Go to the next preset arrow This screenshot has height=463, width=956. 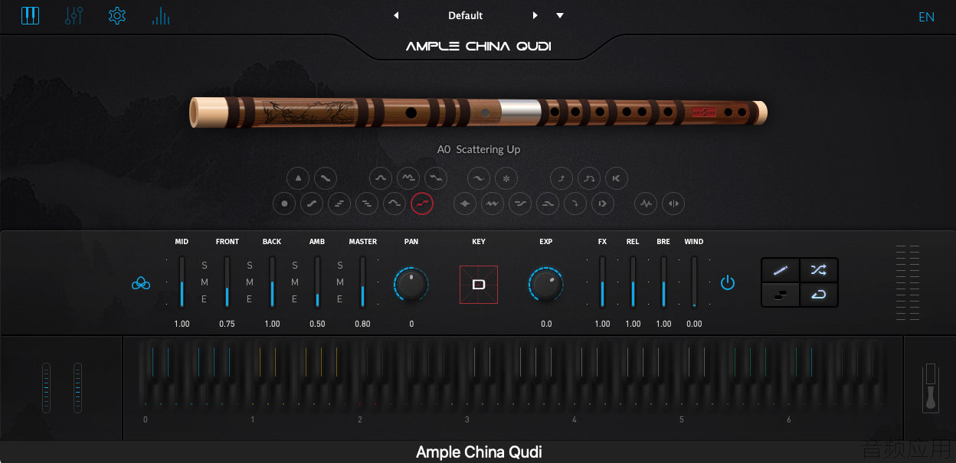coord(535,15)
